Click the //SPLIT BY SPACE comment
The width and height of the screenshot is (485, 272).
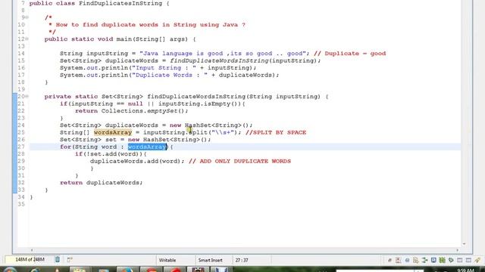[276, 132]
